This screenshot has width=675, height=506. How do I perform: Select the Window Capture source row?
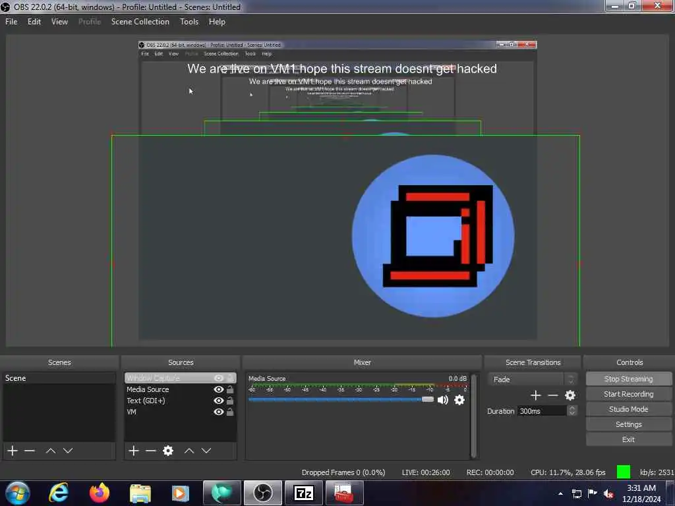(x=180, y=378)
